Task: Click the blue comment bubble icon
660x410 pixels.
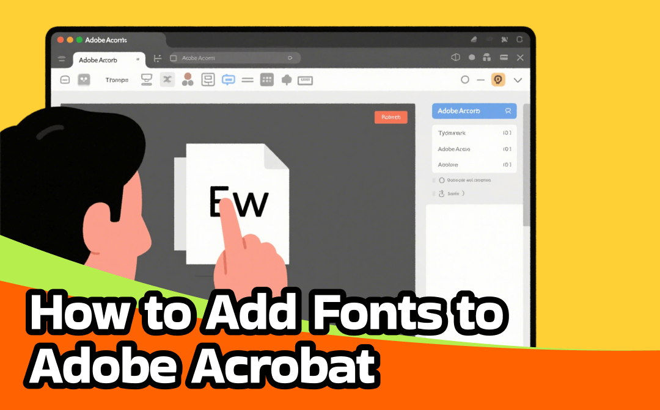Action: 228,79
